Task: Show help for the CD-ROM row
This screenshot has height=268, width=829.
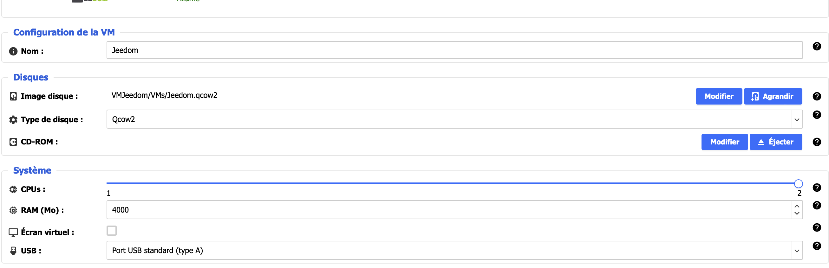Action: (816, 142)
